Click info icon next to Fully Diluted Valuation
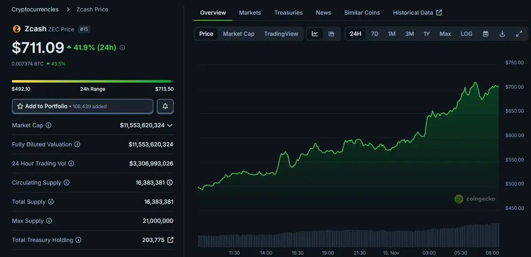Viewport: 531px width, 257px height. [77, 144]
